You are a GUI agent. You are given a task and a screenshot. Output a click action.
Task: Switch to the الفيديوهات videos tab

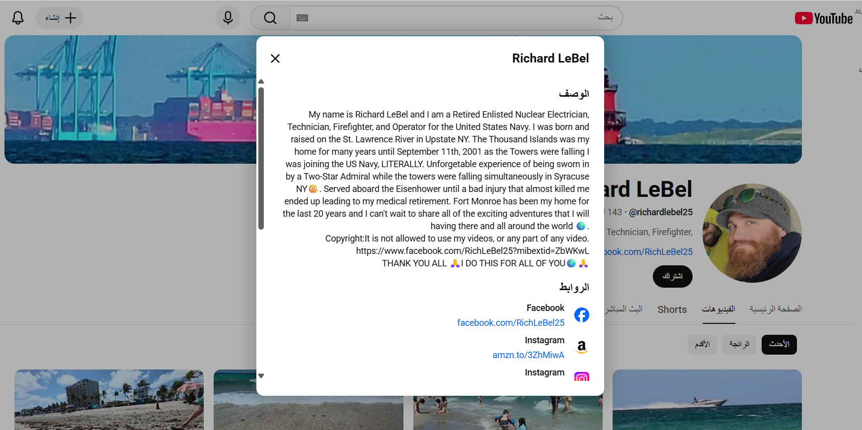click(718, 309)
